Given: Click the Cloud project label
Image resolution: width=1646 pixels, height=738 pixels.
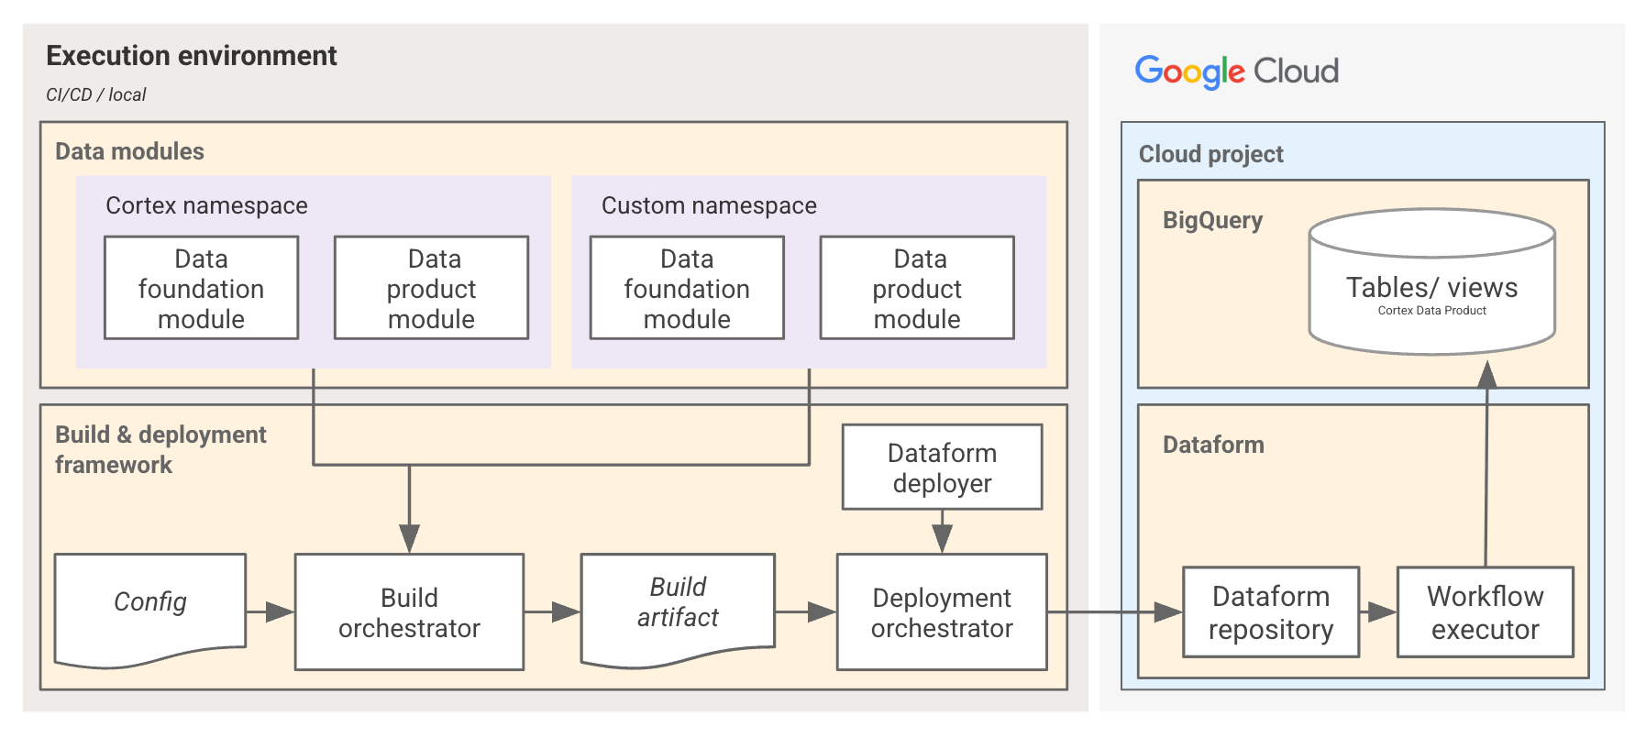Looking at the screenshot, I should [1210, 154].
